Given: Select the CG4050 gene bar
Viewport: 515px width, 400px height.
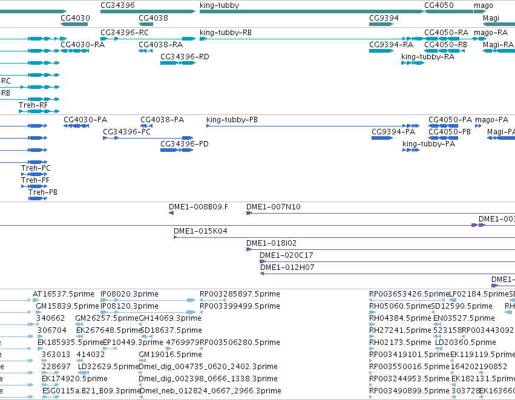Looking at the screenshot, I should click(x=448, y=11).
